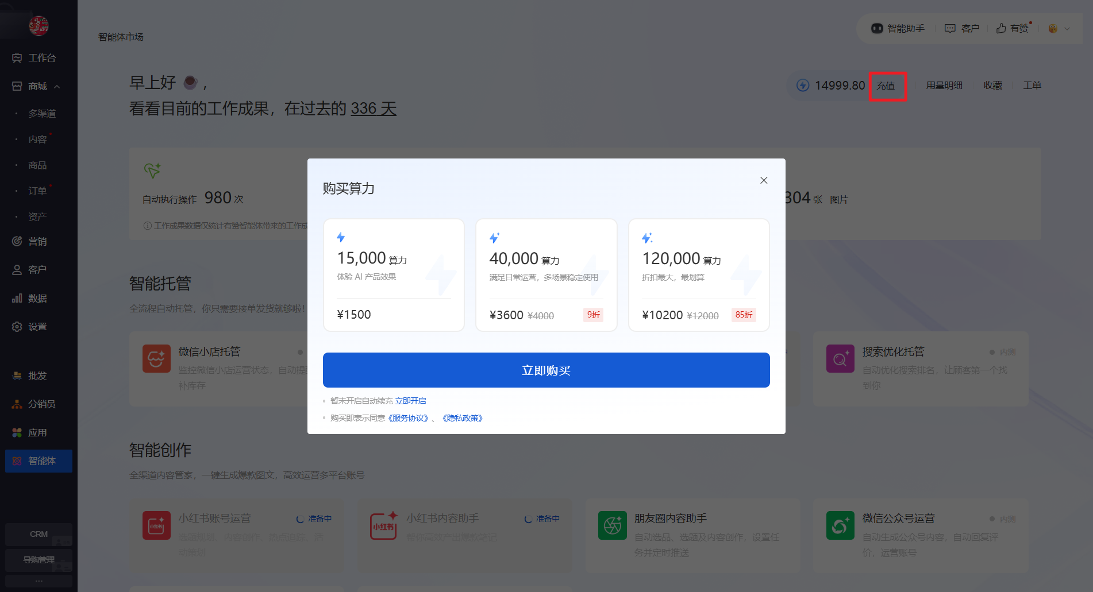Viewport: 1093px width, 592px height.
Task: Select the 批发 wholesale sidebar icon
Action: coord(38,376)
